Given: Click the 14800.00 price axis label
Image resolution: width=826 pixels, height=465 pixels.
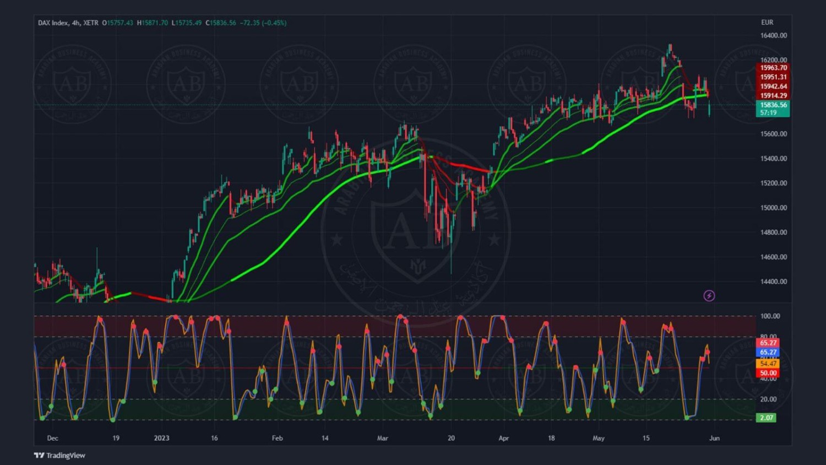Looking at the screenshot, I should [774, 233].
